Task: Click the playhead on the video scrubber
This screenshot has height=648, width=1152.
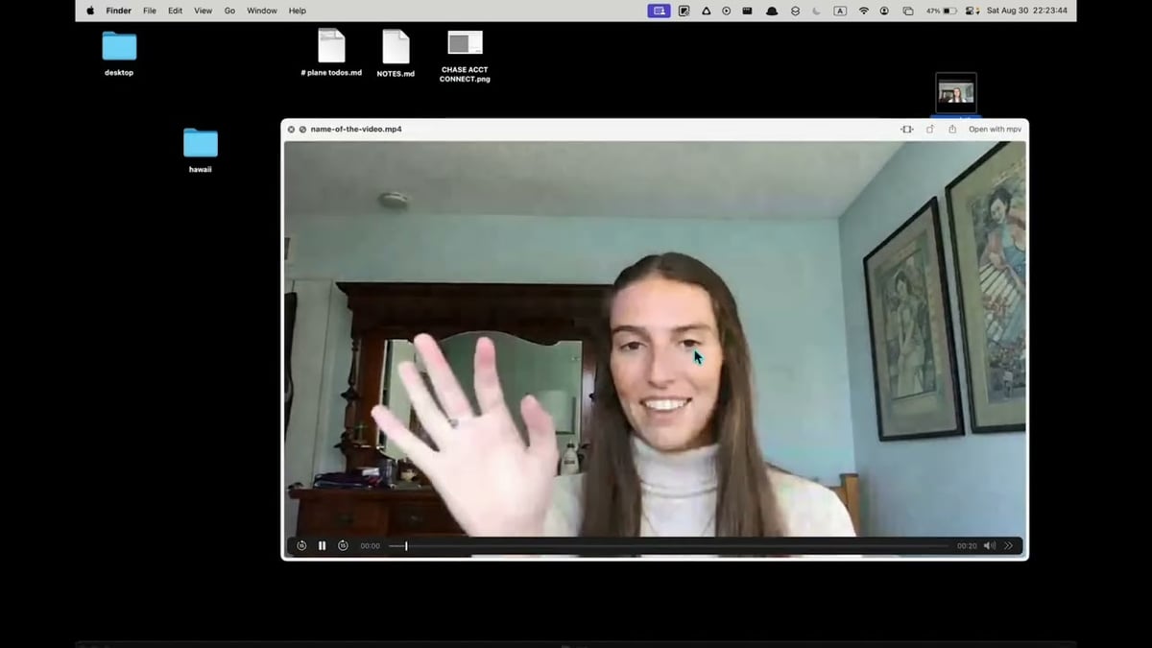Action: 406,545
